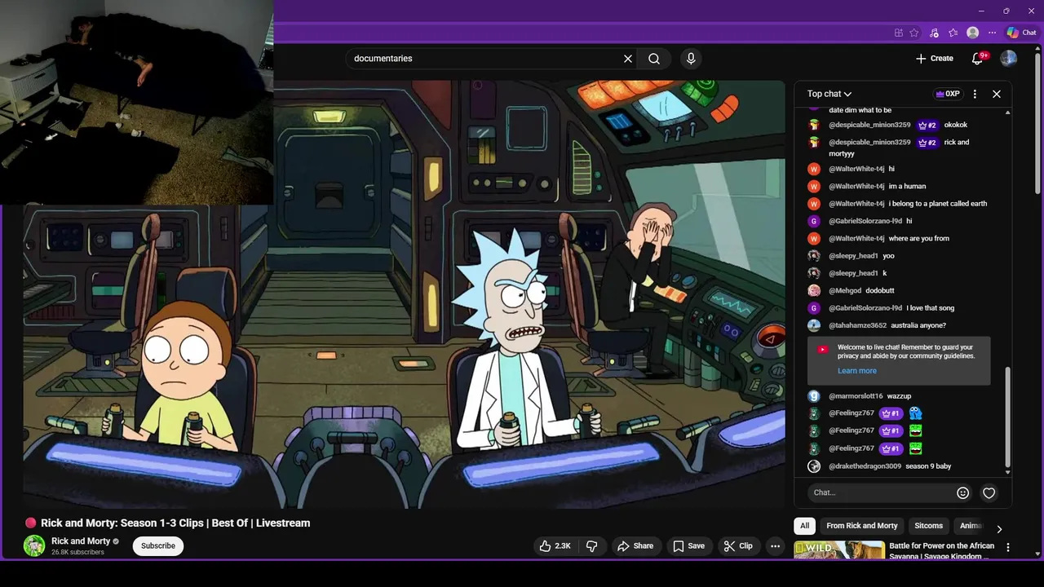Expand the Top chat dropdown
This screenshot has height=587, width=1044.
click(x=829, y=94)
